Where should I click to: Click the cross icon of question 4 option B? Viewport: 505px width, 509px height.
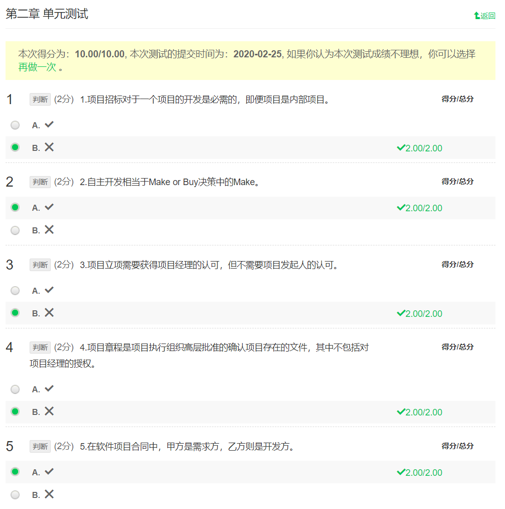(49, 411)
